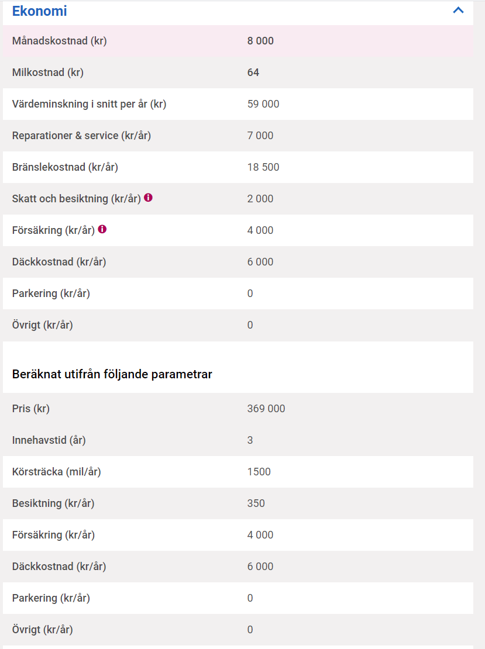
Task: Click the price value 369 000
Action: [266, 409]
